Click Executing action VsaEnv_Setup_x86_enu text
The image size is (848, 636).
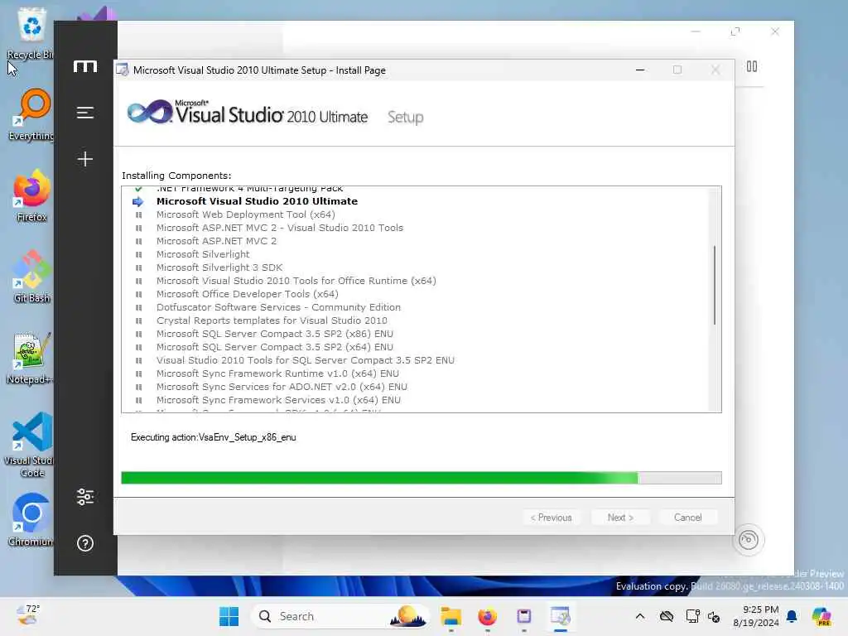tap(213, 437)
